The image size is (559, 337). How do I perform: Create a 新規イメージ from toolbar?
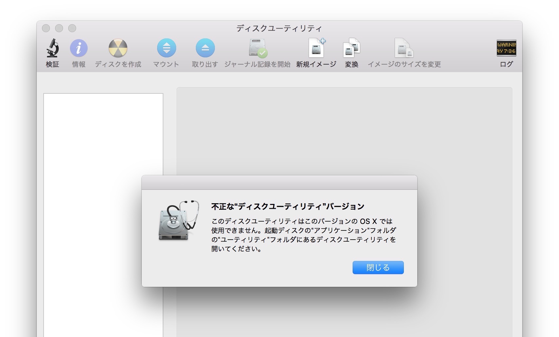[317, 48]
